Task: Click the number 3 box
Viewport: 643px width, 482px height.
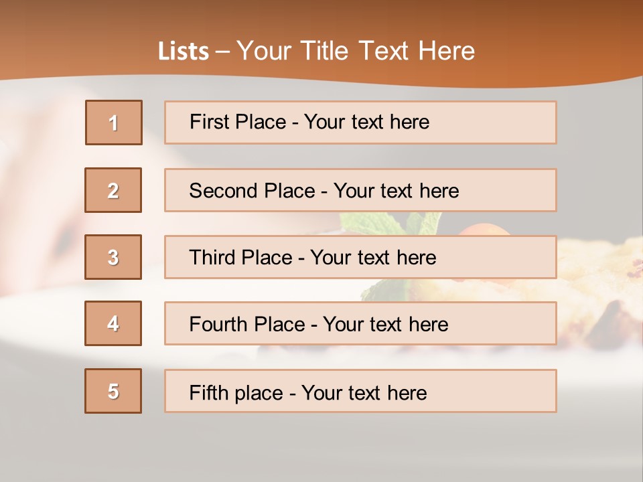Action: coord(113,257)
